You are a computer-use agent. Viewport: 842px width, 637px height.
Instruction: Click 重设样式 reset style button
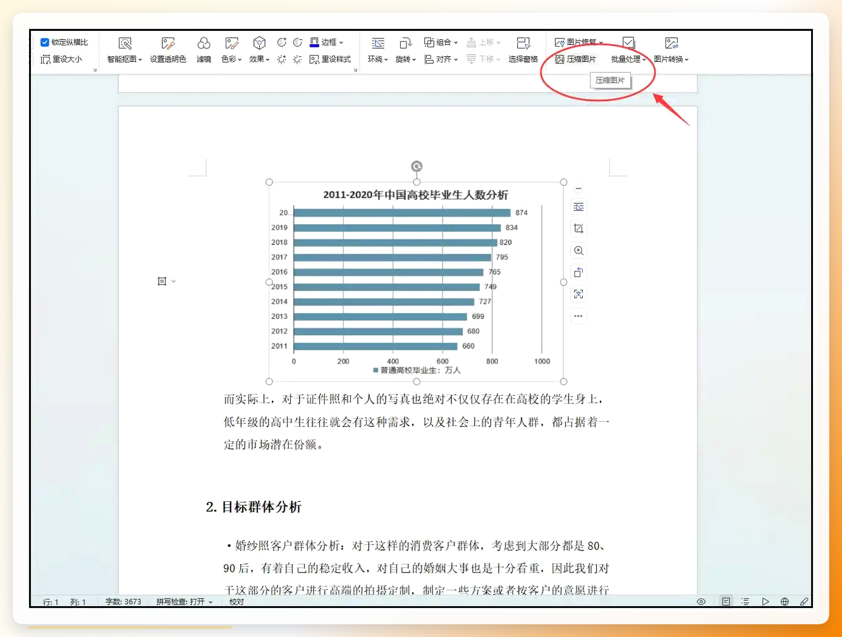click(330, 59)
